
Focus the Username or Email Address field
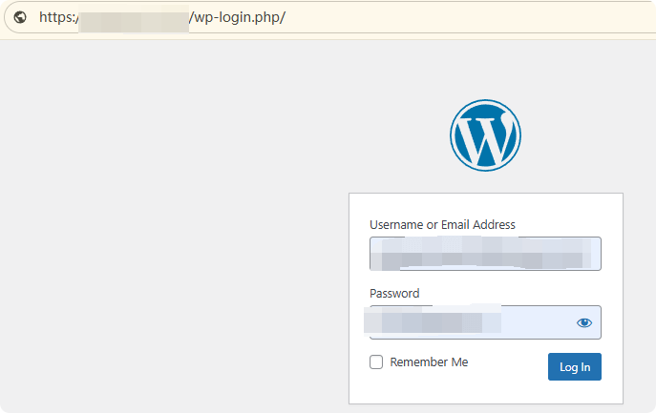point(485,255)
